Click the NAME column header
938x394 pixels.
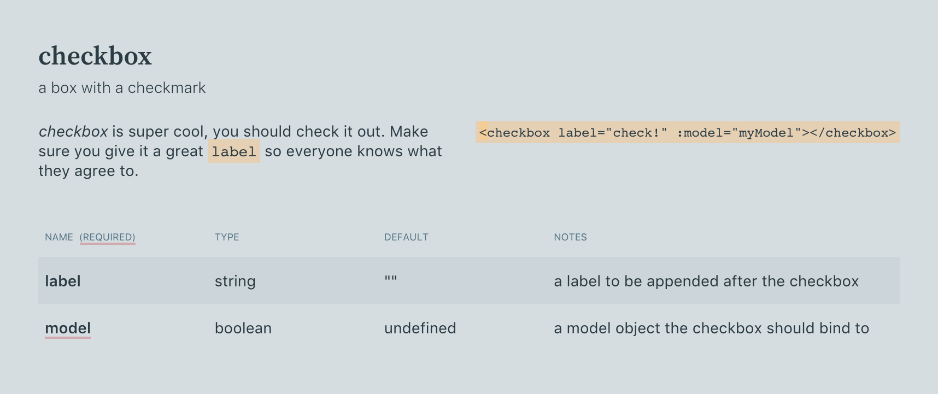click(x=59, y=237)
